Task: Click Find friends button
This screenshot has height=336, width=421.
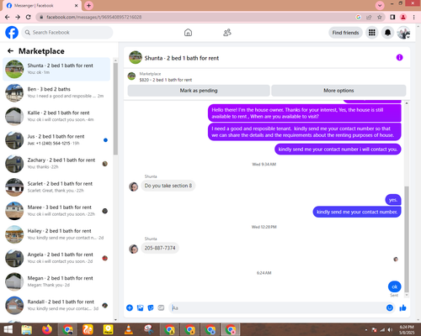Action: [345, 33]
